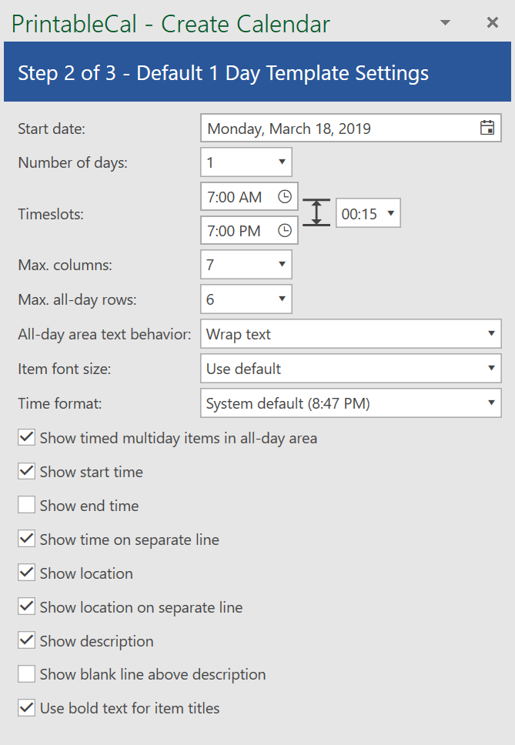Toggle Show timed multiday items in all-day area
Image resolution: width=515 pixels, height=745 pixels.
[27, 437]
